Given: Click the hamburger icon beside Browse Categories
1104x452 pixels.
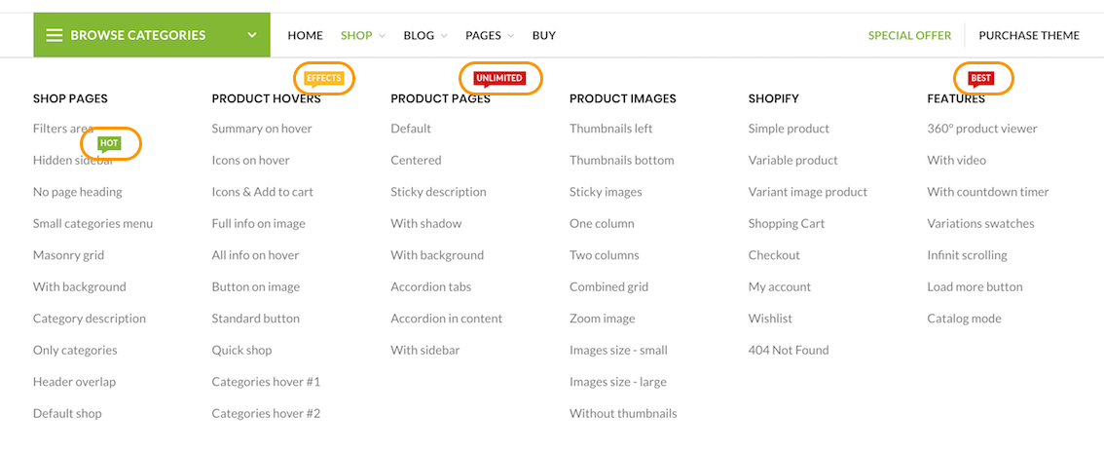Looking at the screenshot, I should pos(55,35).
